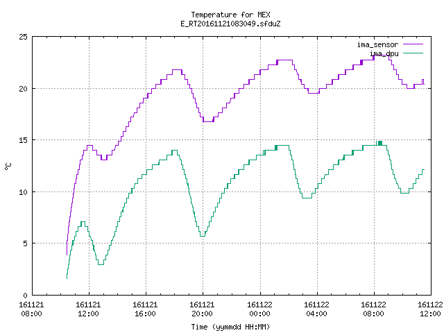Viewport: 444px width, 333px height.
Task: Click the x-axis label 161121 12:00
Action: pos(88,309)
